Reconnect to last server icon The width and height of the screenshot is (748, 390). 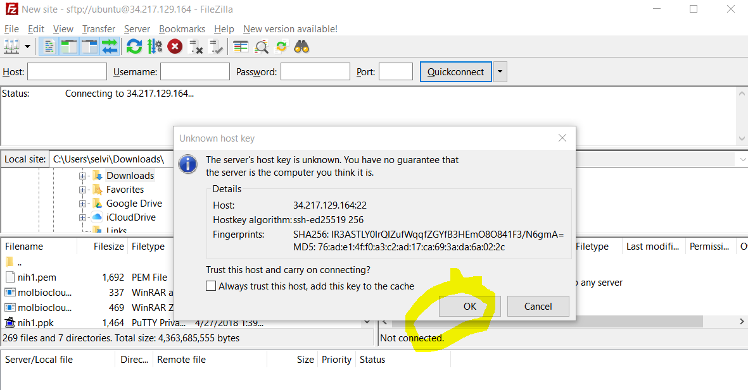(x=216, y=47)
